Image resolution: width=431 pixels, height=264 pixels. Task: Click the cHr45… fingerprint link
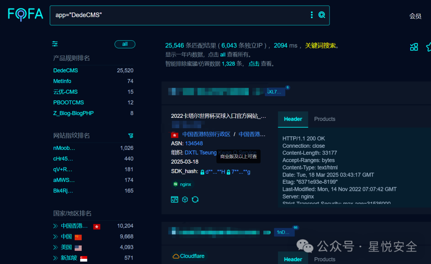tap(63, 159)
